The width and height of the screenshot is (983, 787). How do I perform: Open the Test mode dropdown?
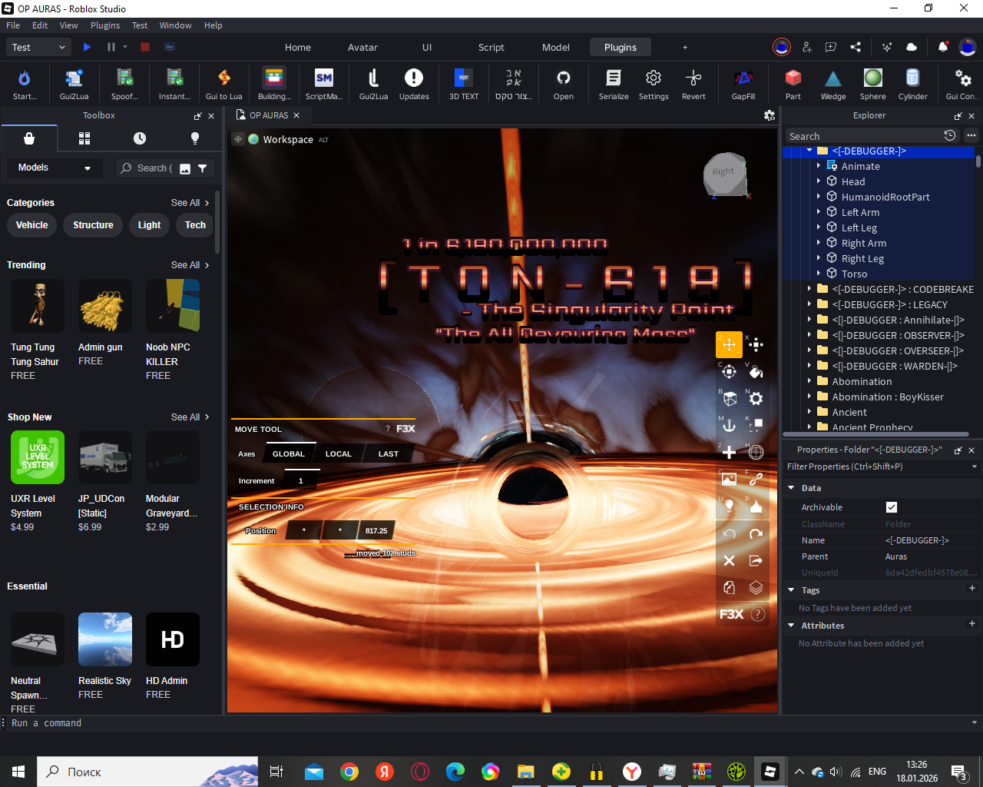pos(39,47)
